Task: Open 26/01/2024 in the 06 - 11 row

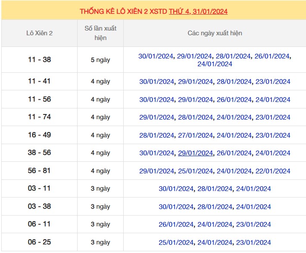Action: [x=176, y=224]
